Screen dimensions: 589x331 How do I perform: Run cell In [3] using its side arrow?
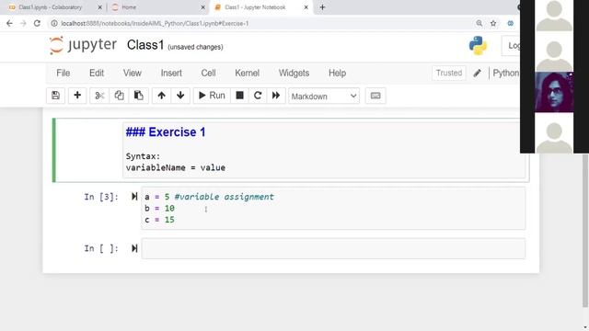tap(134, 196)
